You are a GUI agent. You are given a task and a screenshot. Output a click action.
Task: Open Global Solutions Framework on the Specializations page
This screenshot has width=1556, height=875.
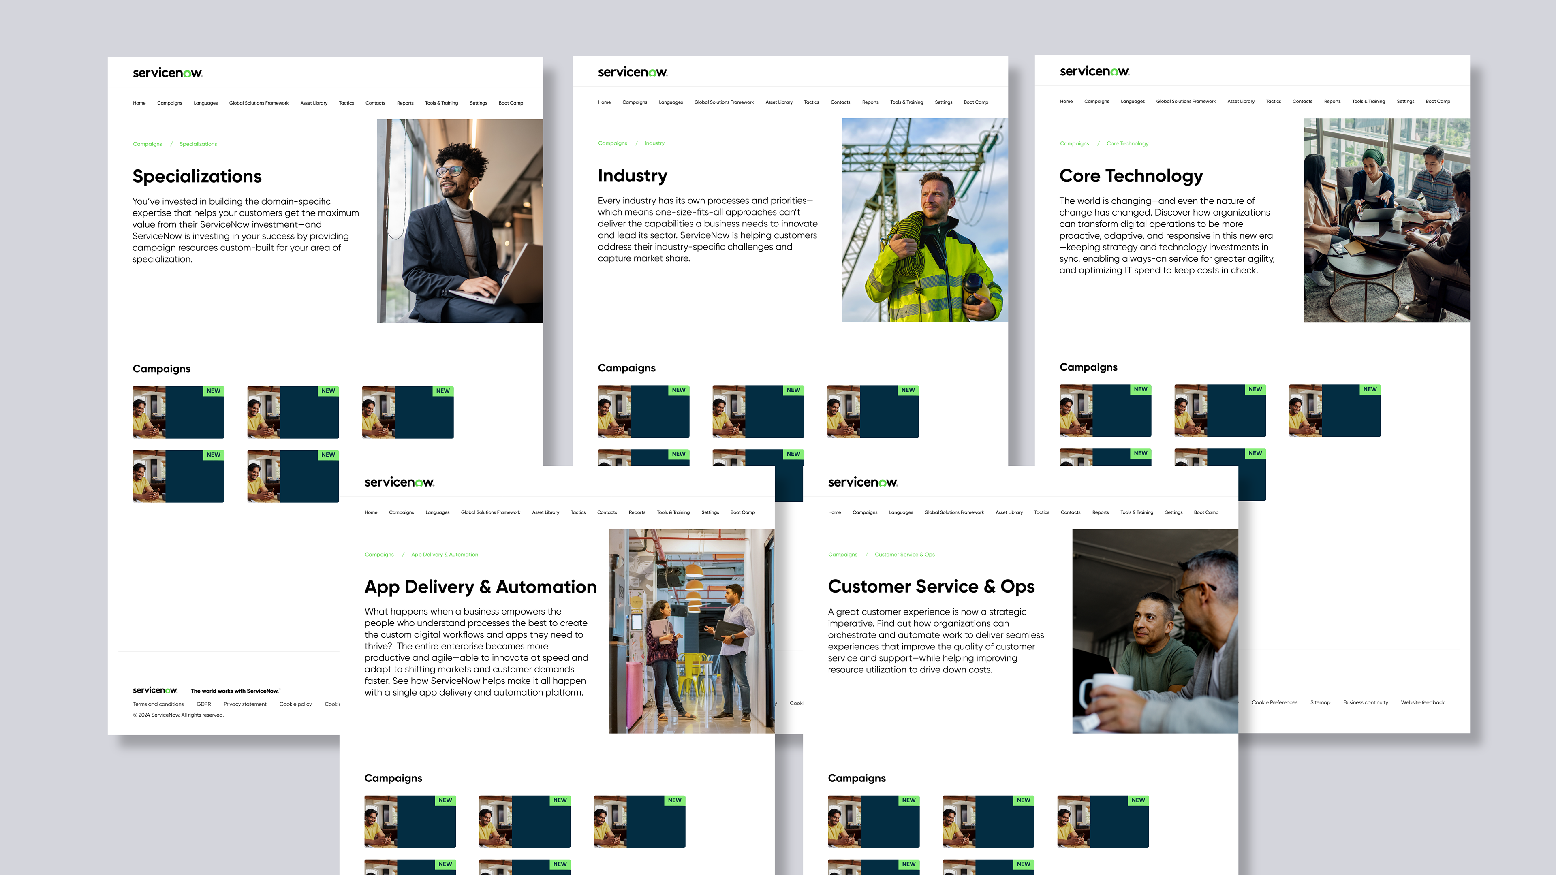[x=259, y=103]
